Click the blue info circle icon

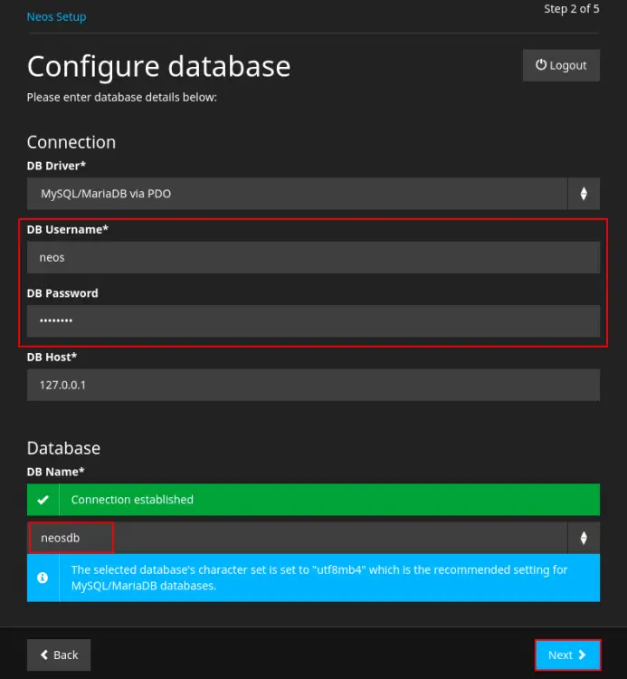point(43,578)
